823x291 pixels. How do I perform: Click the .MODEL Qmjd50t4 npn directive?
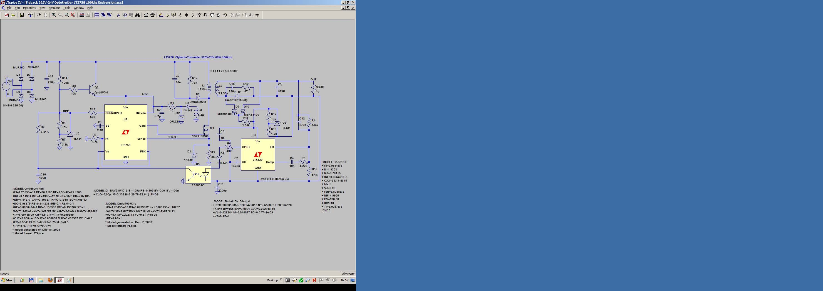[x=28, y=188]
